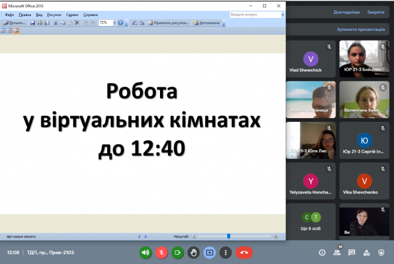This screenshot has width=394, height=264.
Task: Toggle the green camera button
Action: 178,253
